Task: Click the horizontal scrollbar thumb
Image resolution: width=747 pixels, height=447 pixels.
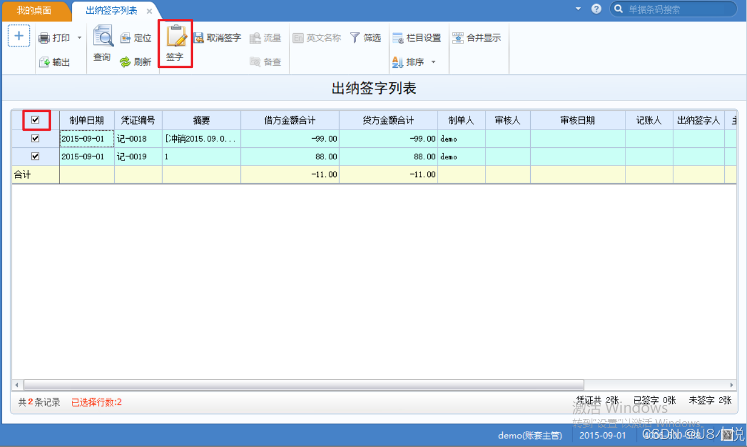Action: 303,385
